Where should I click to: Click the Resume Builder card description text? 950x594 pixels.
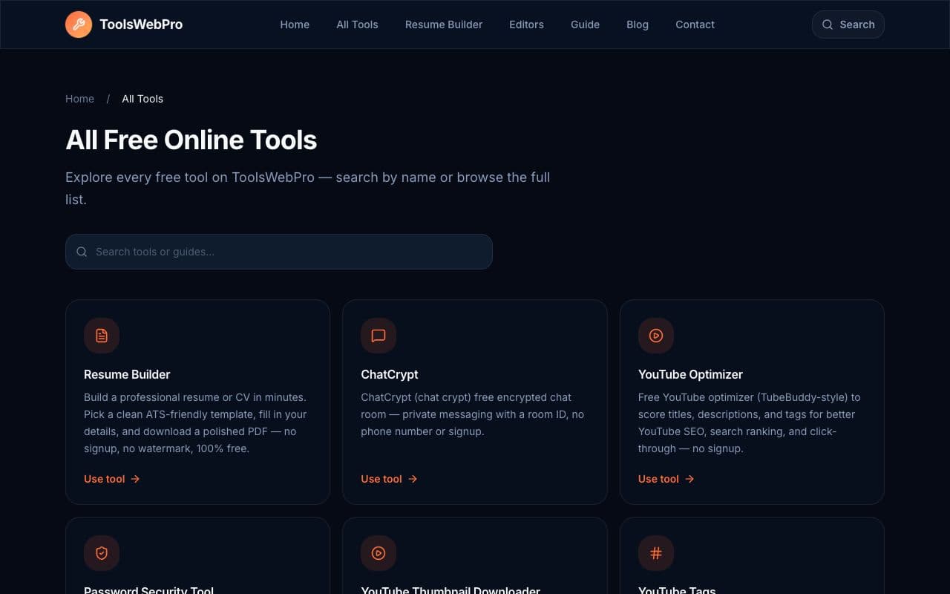coord(195,423)
